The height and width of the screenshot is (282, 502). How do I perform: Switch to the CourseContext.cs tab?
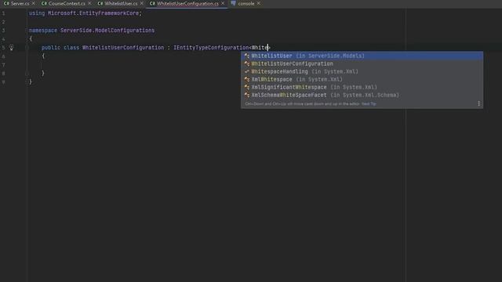pyautogui.click(x=67, y=3)
